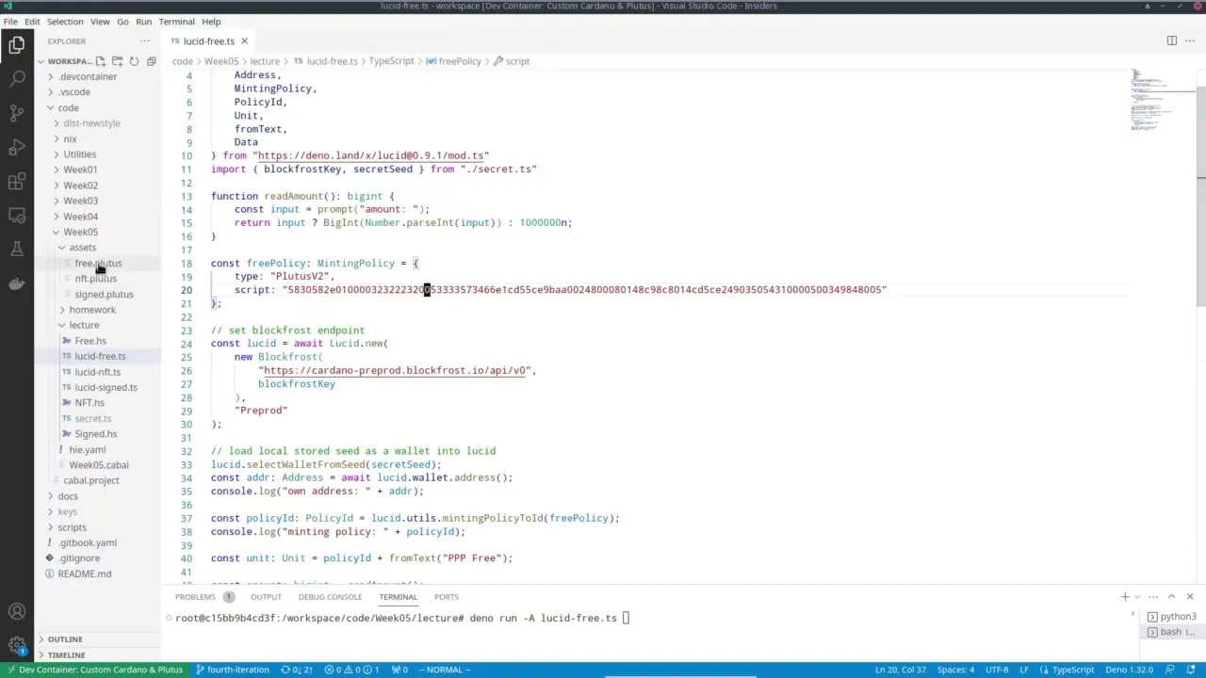The height and width of the screenshot is (678, 1206).
Task: Open the Extensions view
Action: [17, 181]
